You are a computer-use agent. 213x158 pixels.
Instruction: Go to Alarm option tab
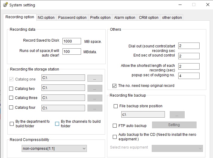click(x=125, y=18)
